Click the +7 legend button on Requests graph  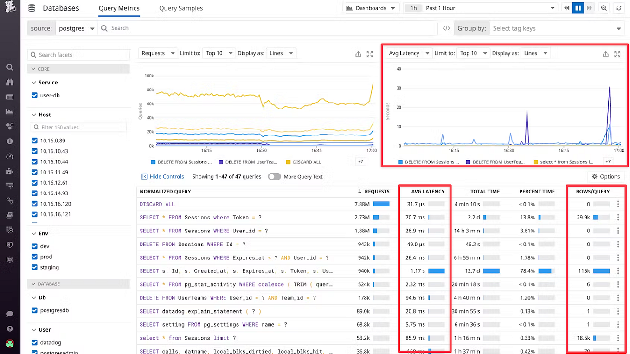coord(360,161)
